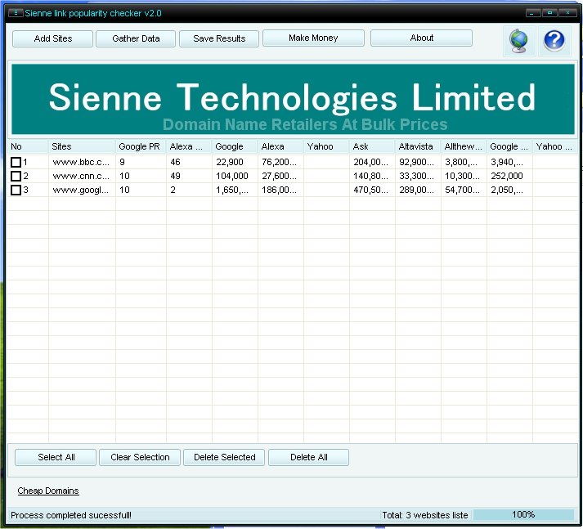Click the Alexa rank value 49

[x=175, y=176]
